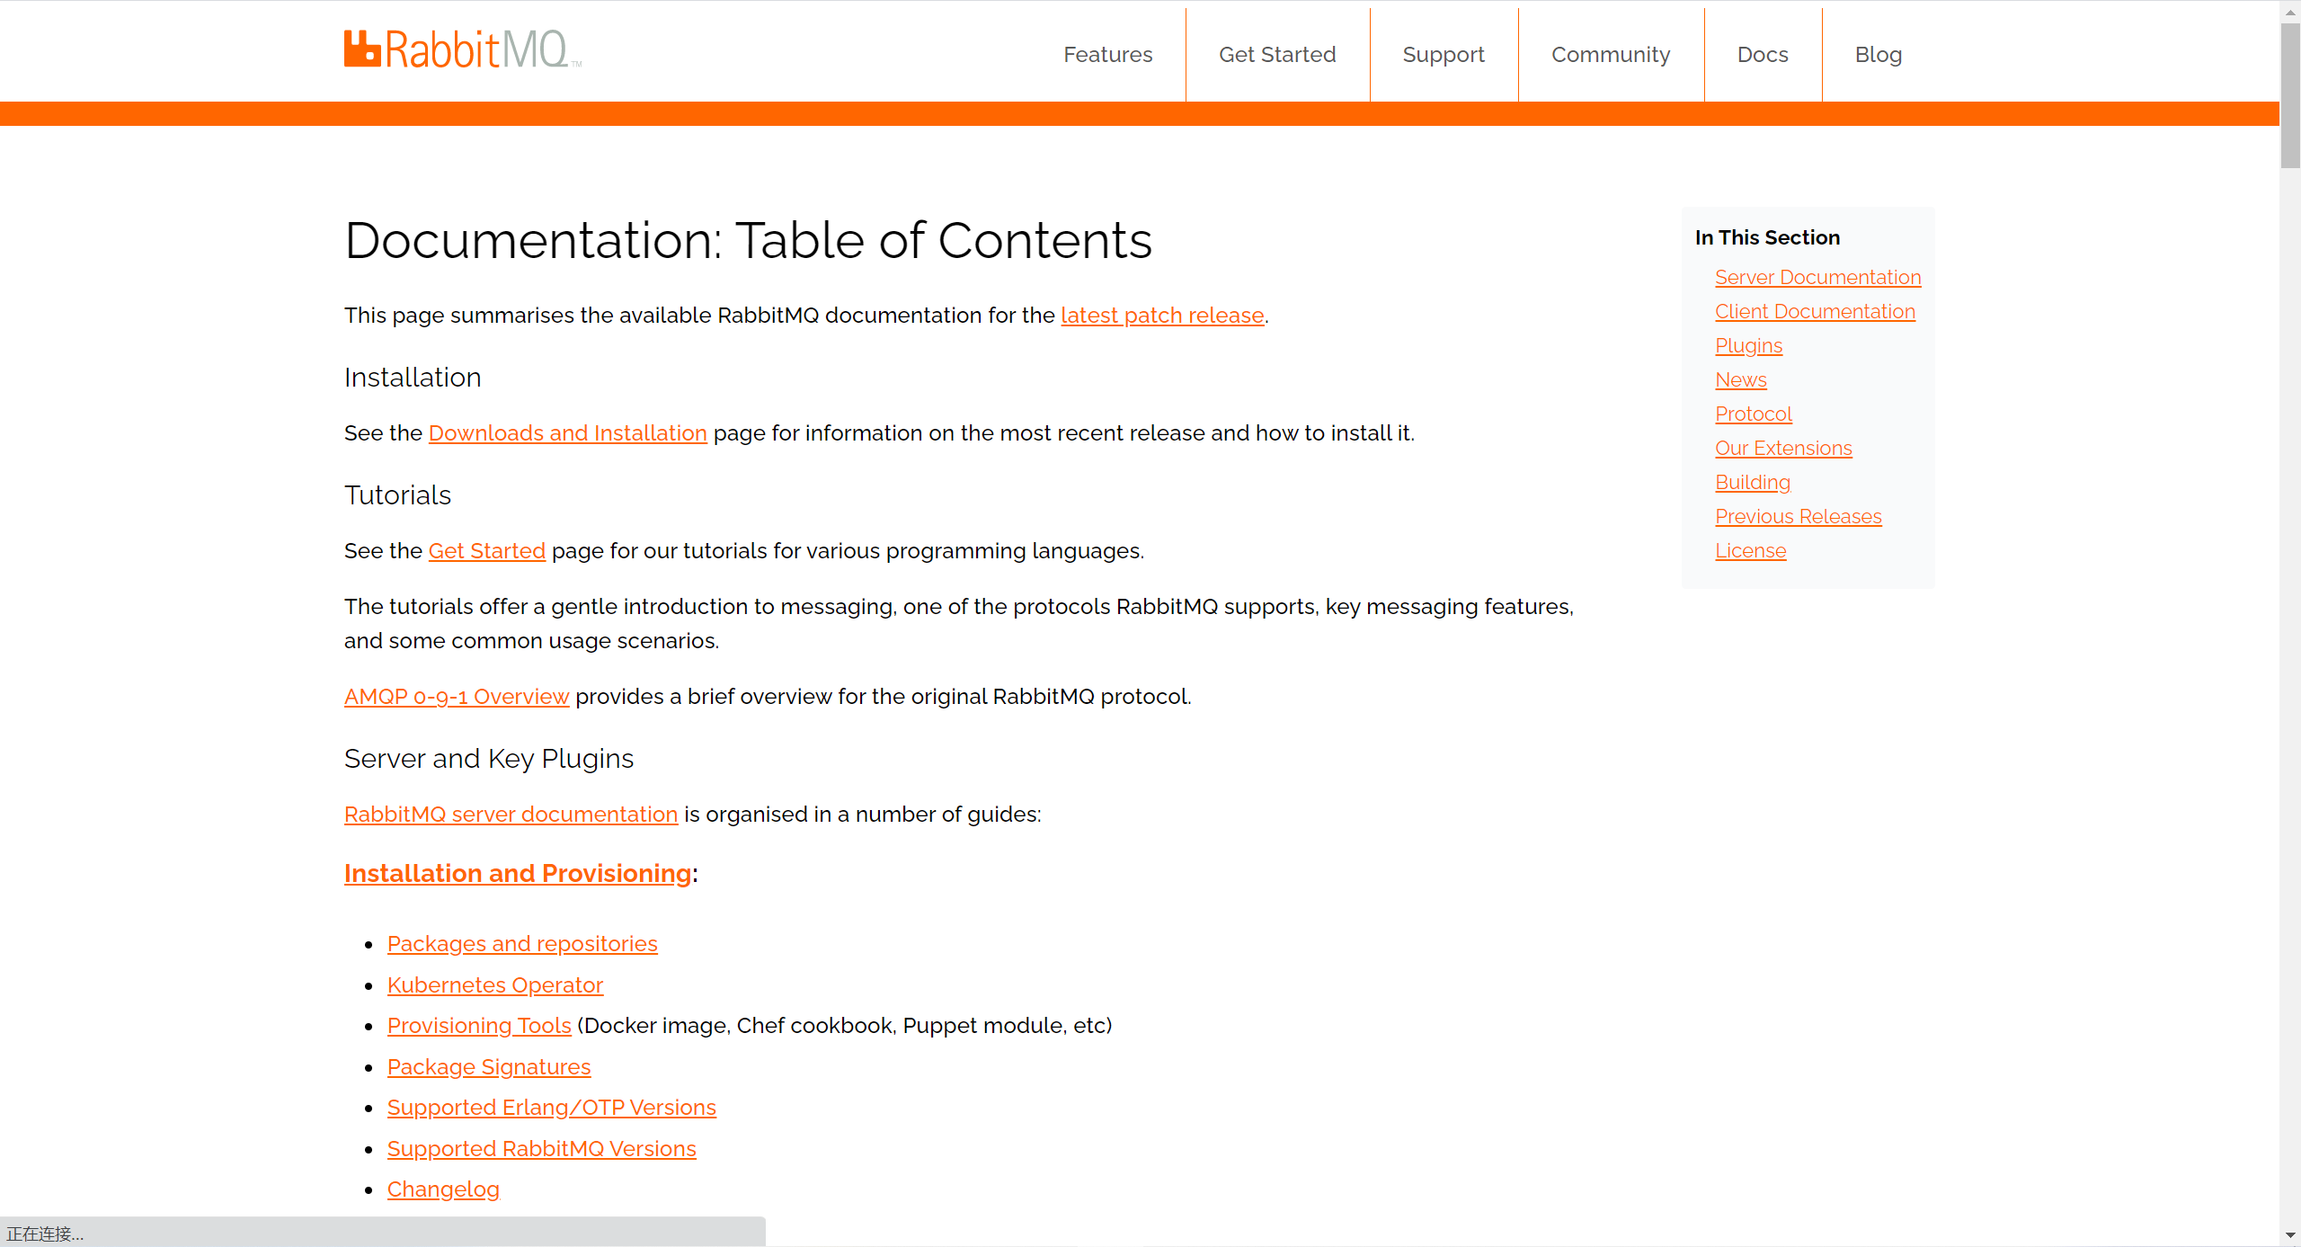Click the Tutorials heading
Viewport: 2301px width, 1247px height.
[x=397, y=495]
